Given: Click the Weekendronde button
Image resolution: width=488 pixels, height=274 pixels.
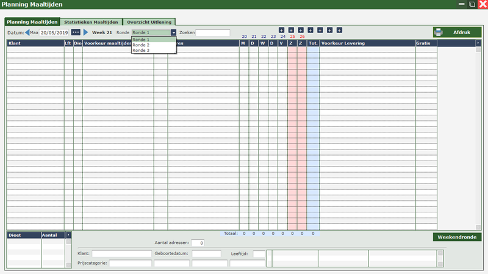Looking at the screenshot, I should (457, 237).
